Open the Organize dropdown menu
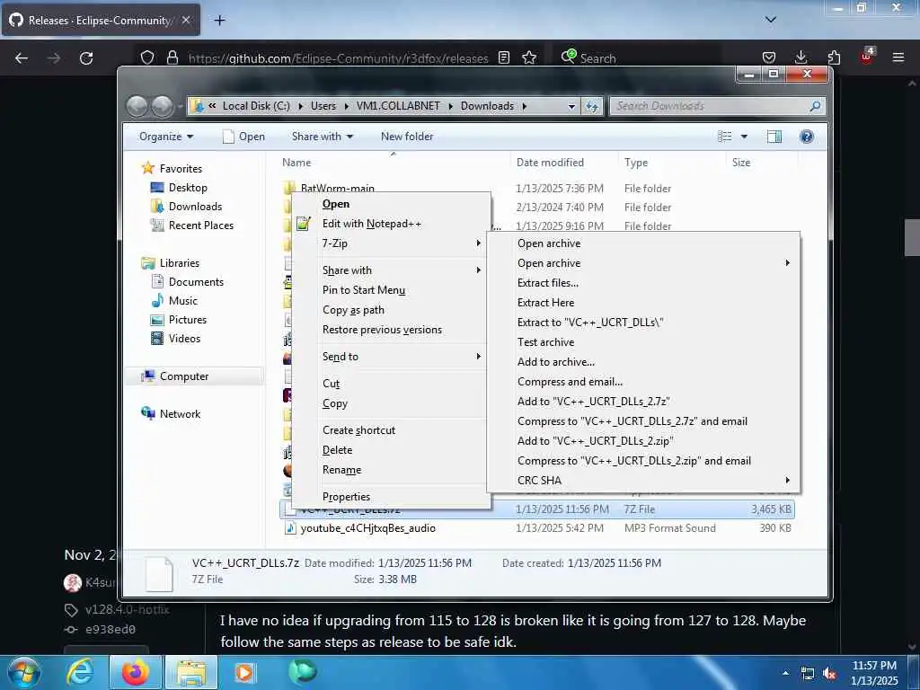 point(166,137)
